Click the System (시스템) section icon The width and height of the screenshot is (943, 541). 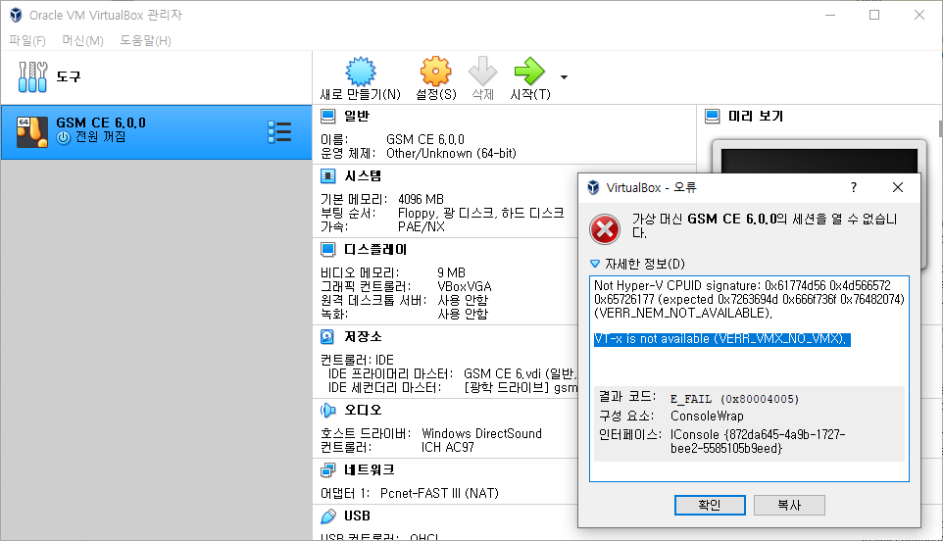click(x=327, y=176)
